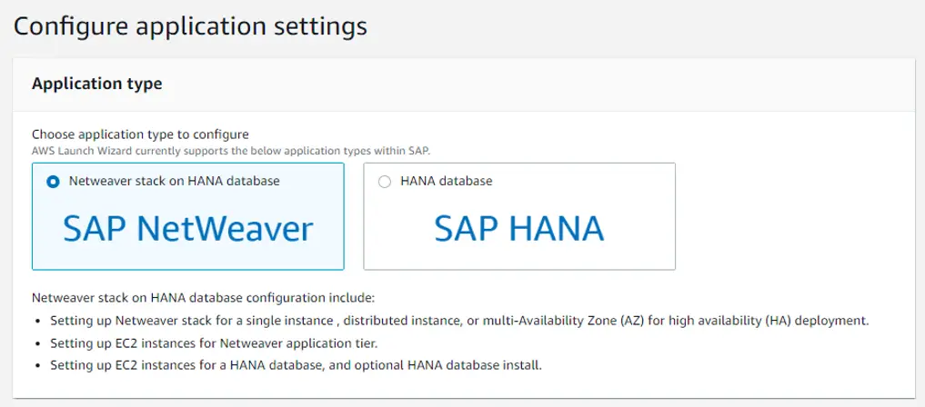Screen dimensions: 925x407
Task: Click the "HANA database" option label
Action: (x=446, y=182)
